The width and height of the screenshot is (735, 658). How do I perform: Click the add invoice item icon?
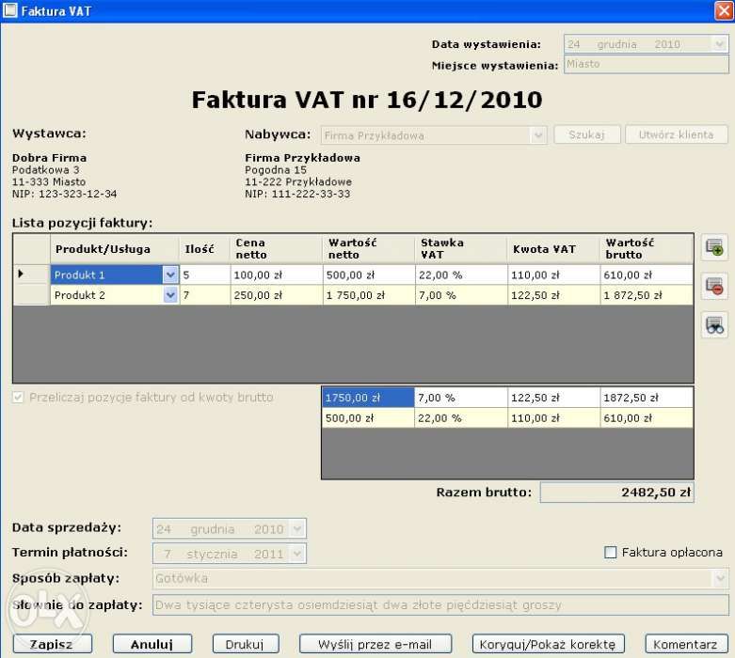coord(715,247)
